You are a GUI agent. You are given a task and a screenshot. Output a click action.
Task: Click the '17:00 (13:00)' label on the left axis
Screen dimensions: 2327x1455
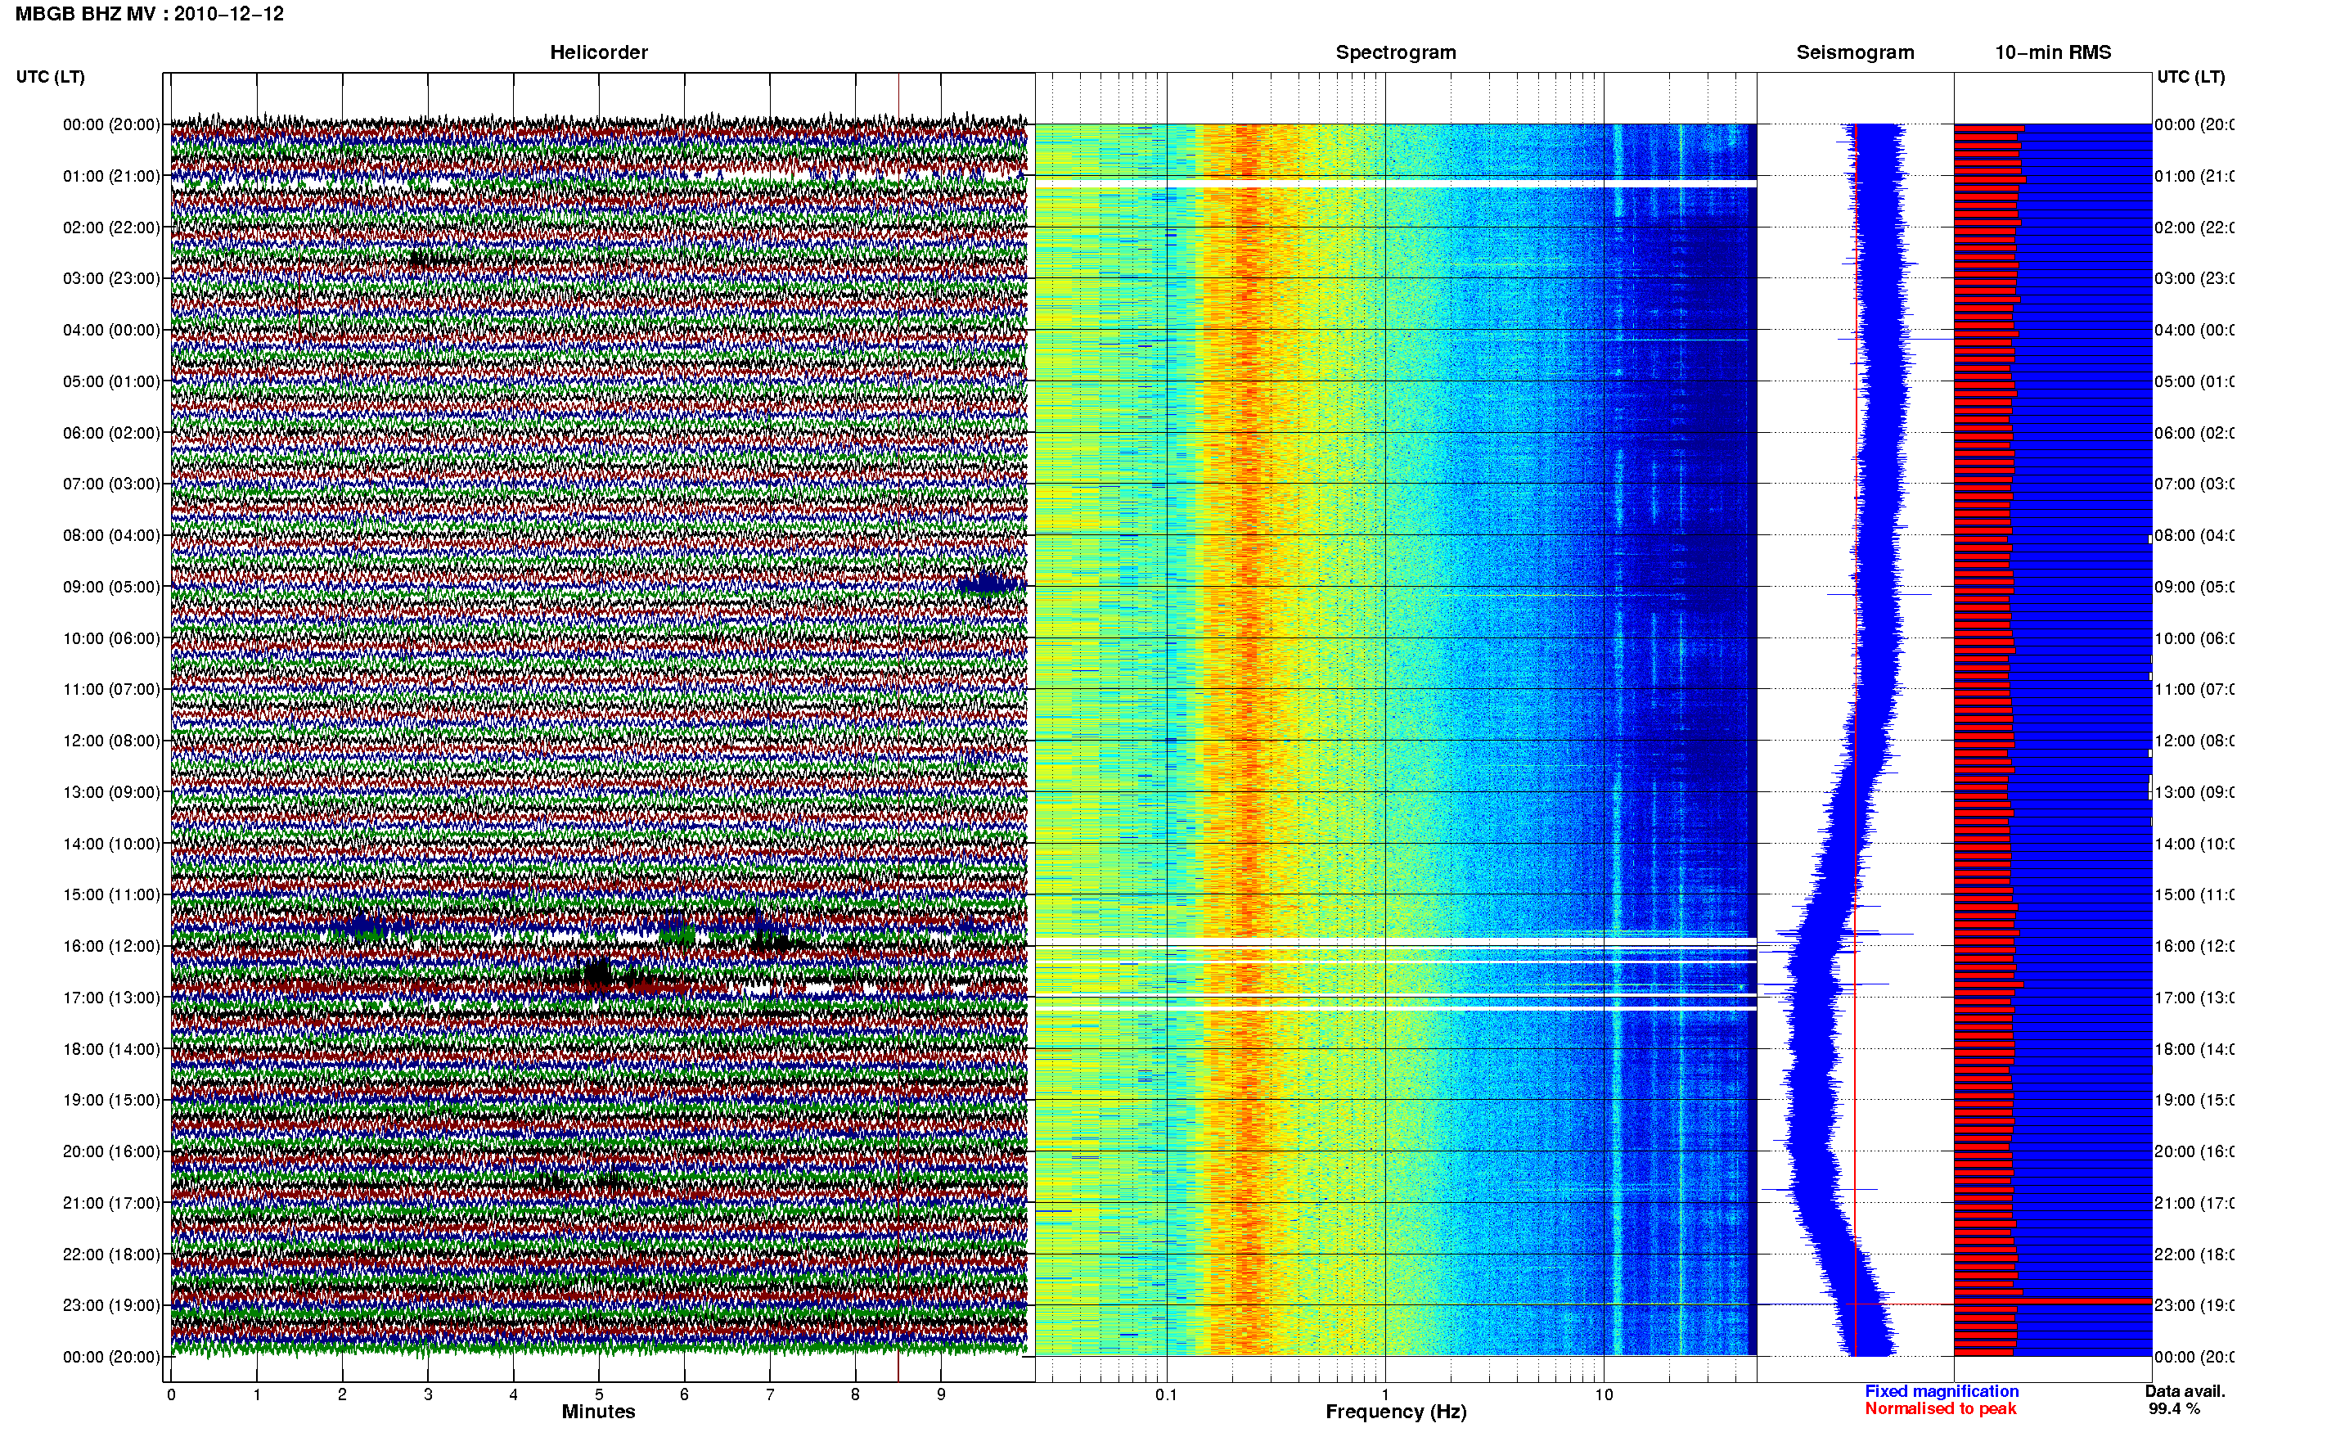pos(111,998)
